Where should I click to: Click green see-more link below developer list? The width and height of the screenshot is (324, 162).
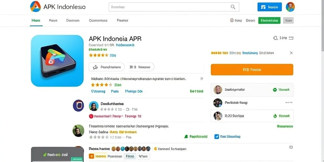click(285, 126)
